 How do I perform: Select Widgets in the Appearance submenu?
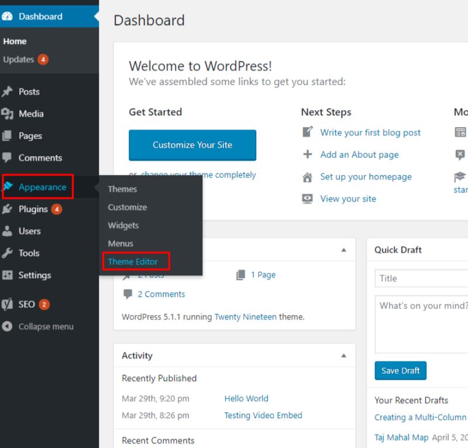(x=123, y=225)
